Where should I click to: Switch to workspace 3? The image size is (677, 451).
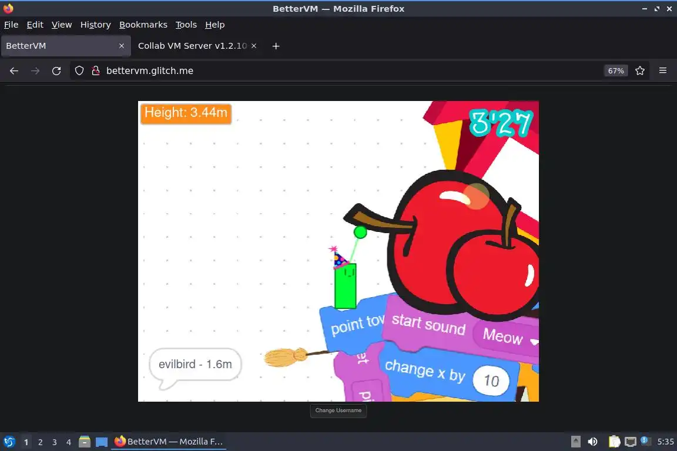pos(55,442)
